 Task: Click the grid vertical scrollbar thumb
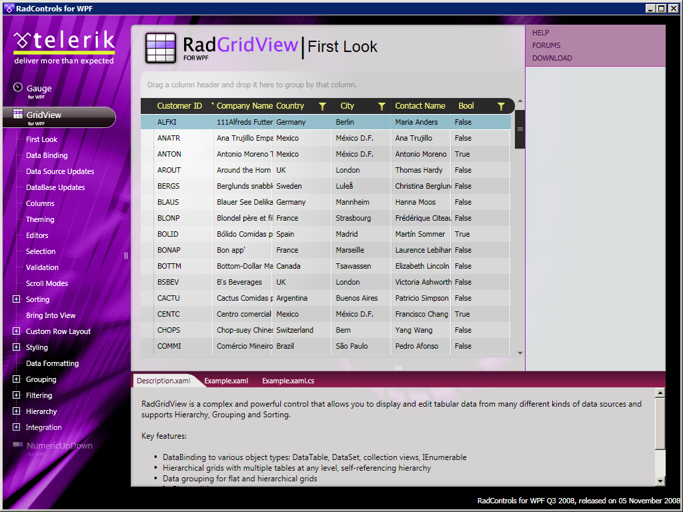pos(520,129)
